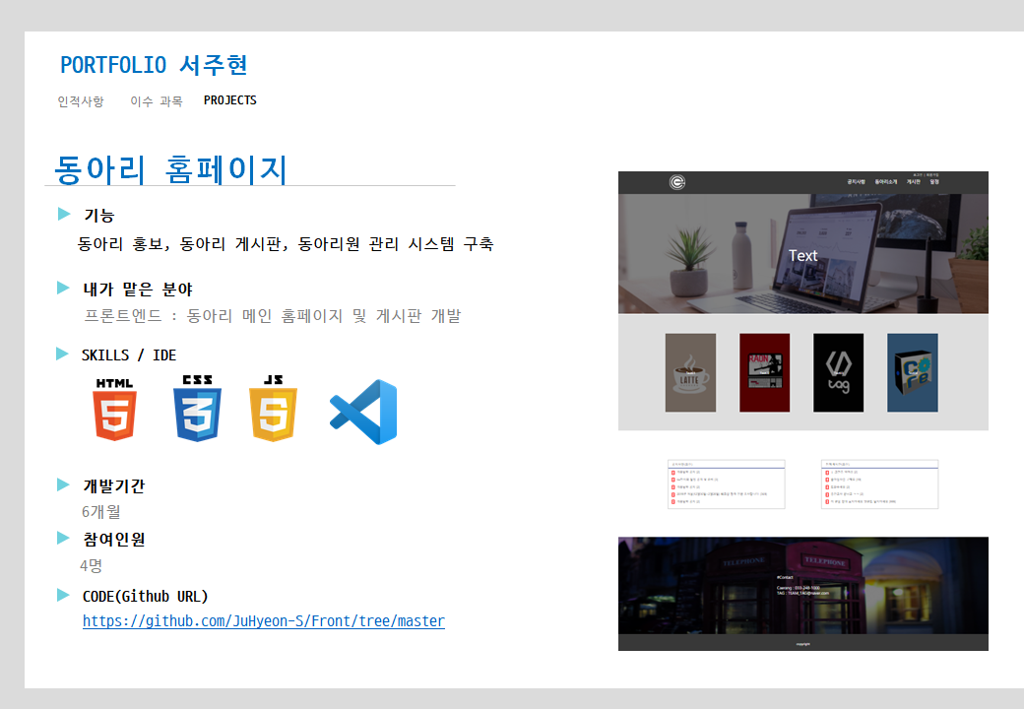
Task: Open the GitHub Front repository link
Action: [x=264, y=620]
